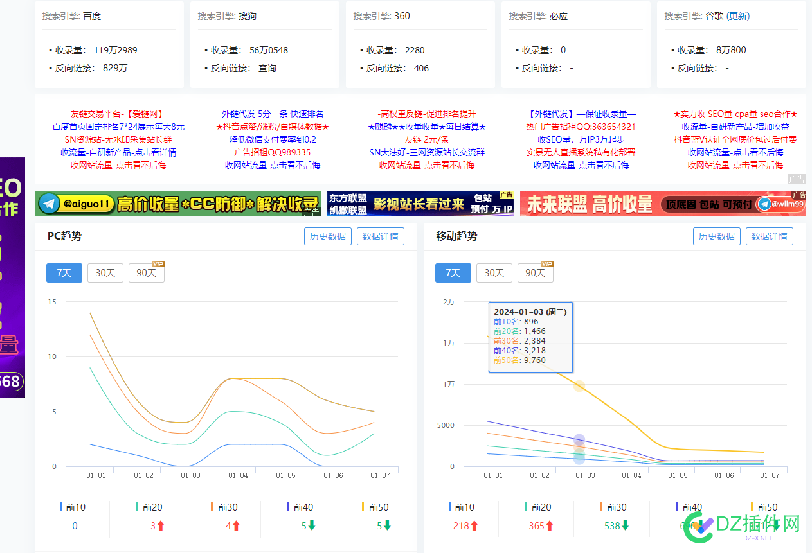
Task: Select 90天 tab in 移动趋势 panel
Action: click(536, 272)
